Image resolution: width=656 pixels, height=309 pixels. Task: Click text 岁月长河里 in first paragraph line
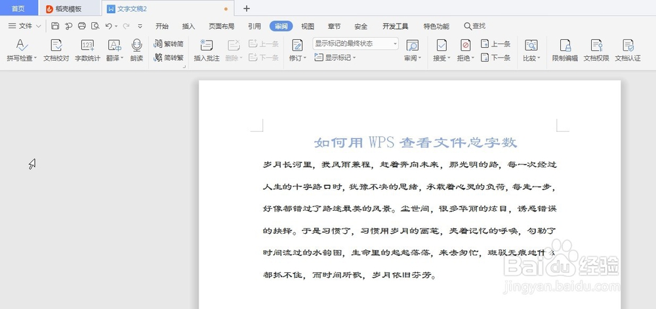click(288, 164)
